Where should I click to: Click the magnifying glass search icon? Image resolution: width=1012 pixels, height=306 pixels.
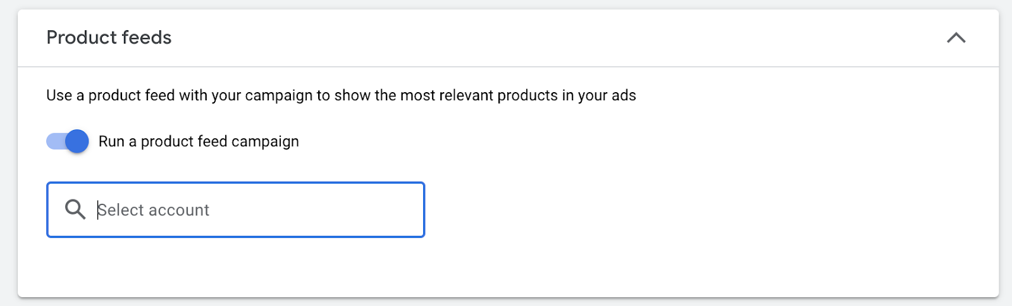pos(75,209)
